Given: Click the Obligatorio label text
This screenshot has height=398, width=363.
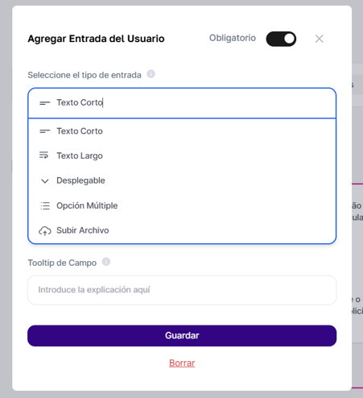Looking at the screenshot, I should [x=233, y=38].
